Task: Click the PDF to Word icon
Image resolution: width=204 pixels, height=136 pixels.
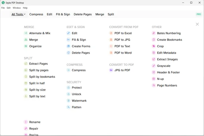Action: 111,53
